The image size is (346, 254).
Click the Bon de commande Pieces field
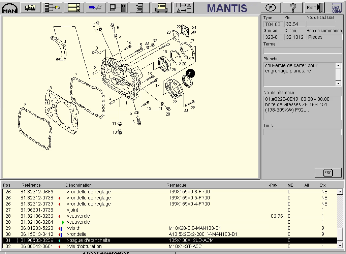[324, 37]
